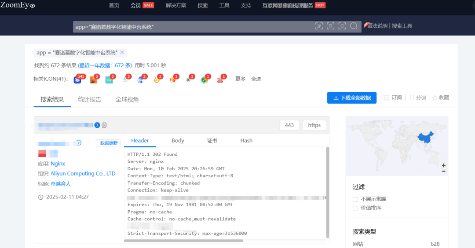
Task: Select the last red ICON with 1 badge
Action: (x=220, y=80)
